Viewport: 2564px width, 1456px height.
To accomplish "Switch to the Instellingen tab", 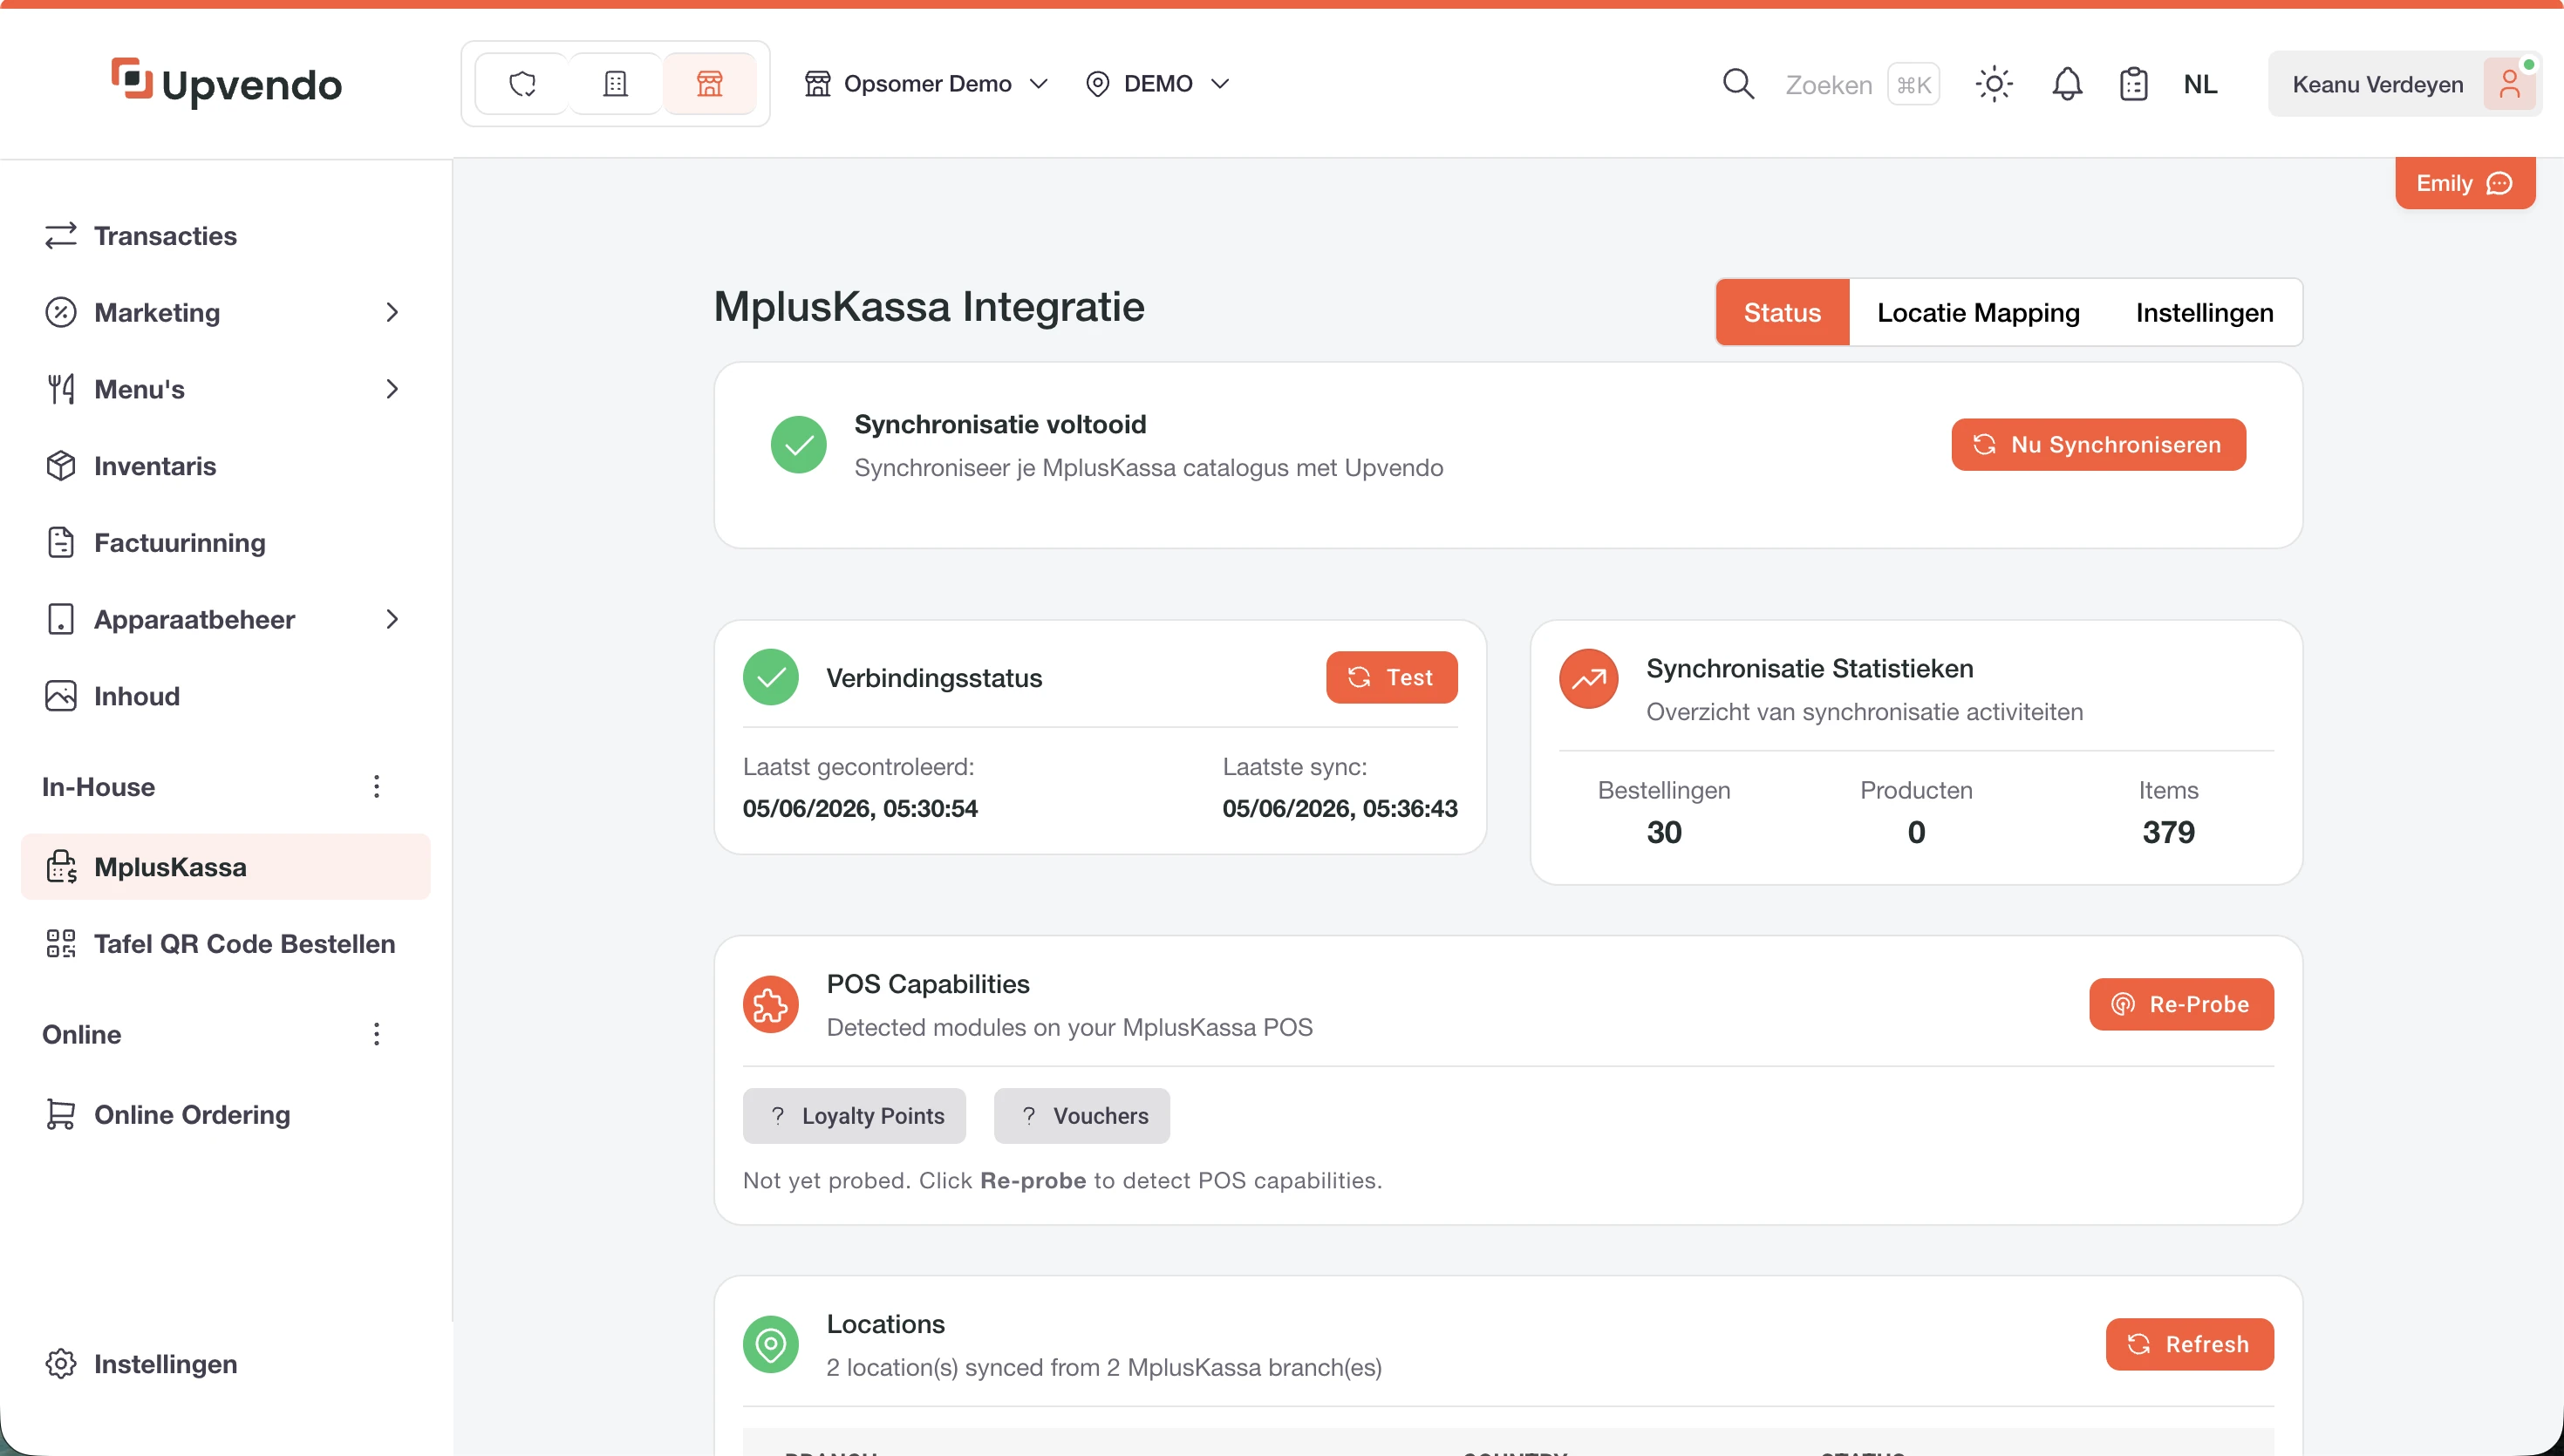I will click(2204, 313).
